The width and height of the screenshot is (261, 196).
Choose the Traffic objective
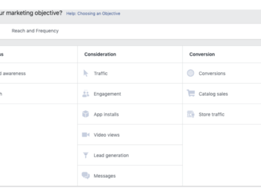pyautogui.click(x=101, y=73)
